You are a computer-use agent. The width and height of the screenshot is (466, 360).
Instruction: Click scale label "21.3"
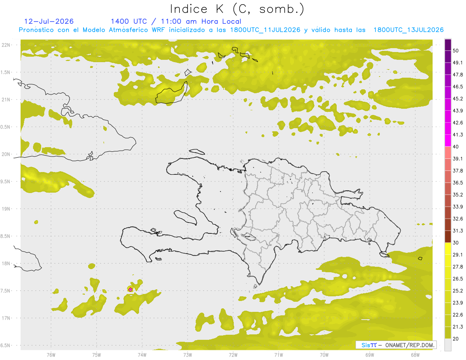coord(458,327)
